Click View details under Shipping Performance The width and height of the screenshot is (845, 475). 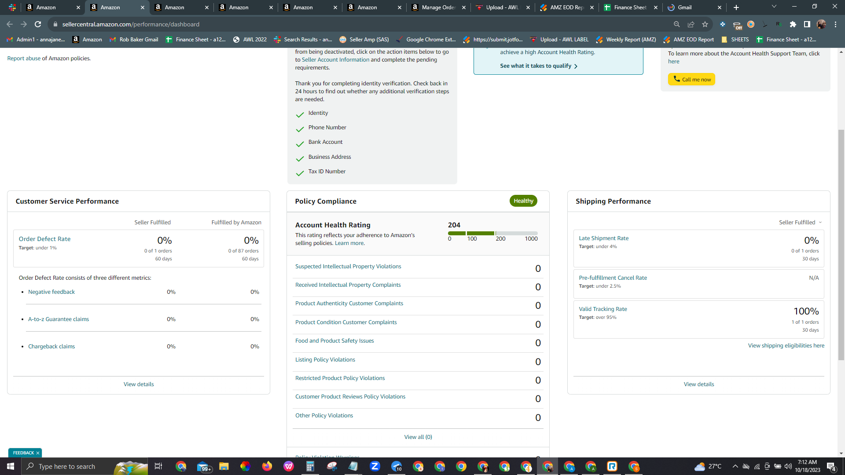pos(699,384)
